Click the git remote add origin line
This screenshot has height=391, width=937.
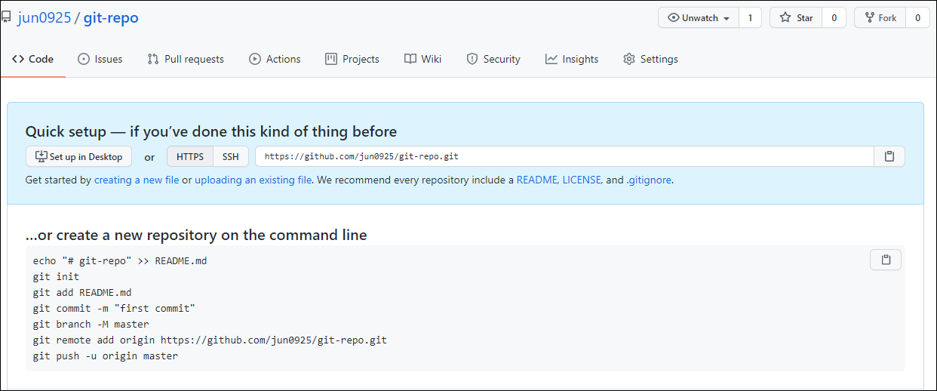tap(210, 340)
